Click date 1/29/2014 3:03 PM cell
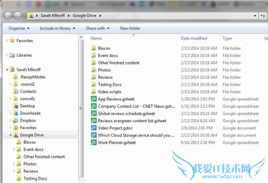Screen dimensions: 268x183 click(x=198, y=99)
